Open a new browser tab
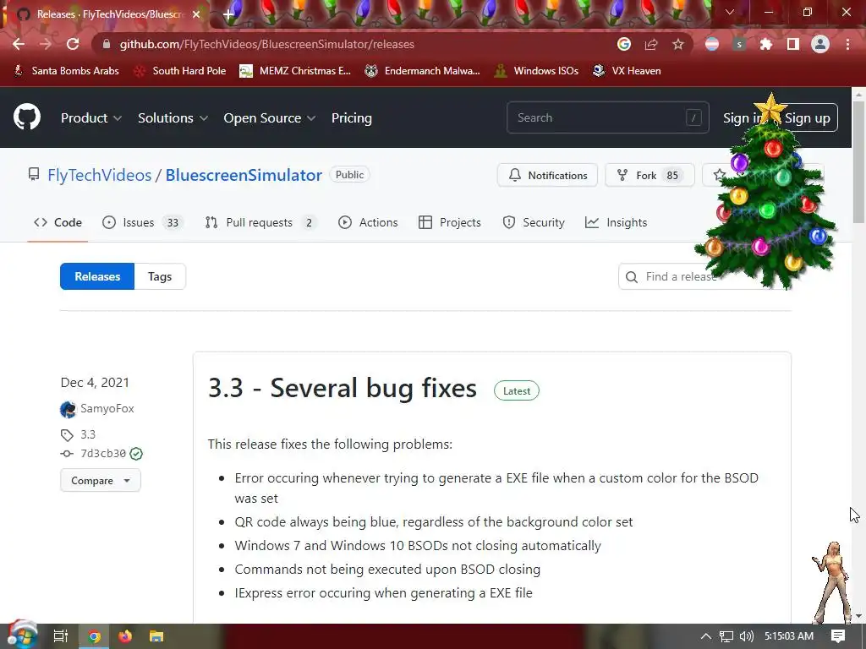The image size is (866, 649). click(x=228, y=14)
